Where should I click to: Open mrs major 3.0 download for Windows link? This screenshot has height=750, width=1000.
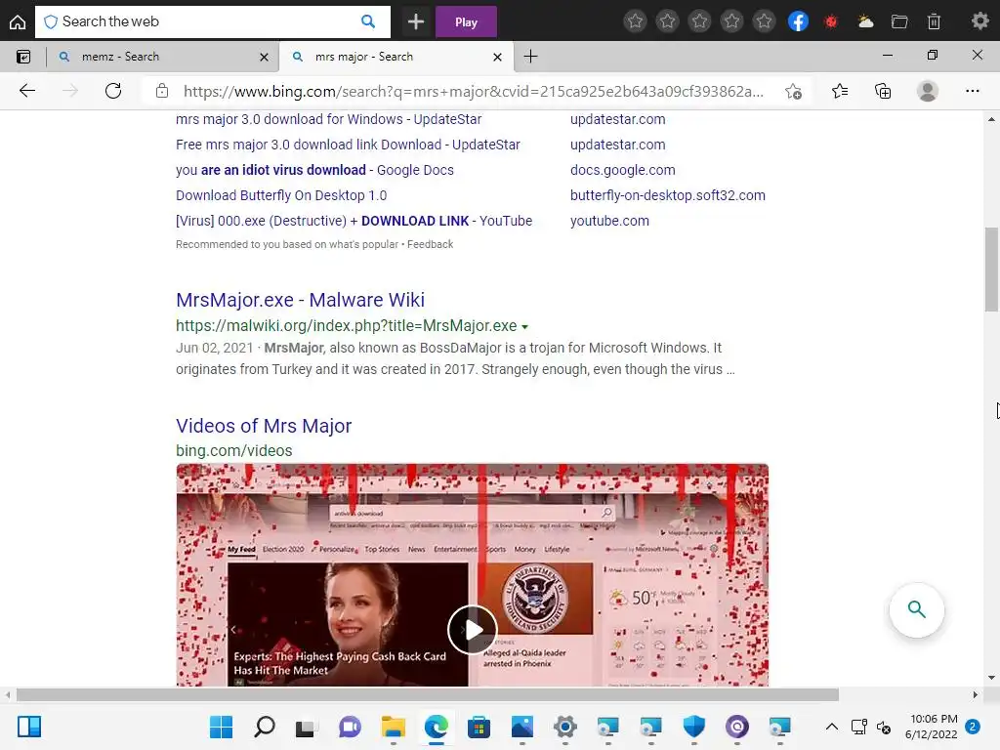(328, 119)
